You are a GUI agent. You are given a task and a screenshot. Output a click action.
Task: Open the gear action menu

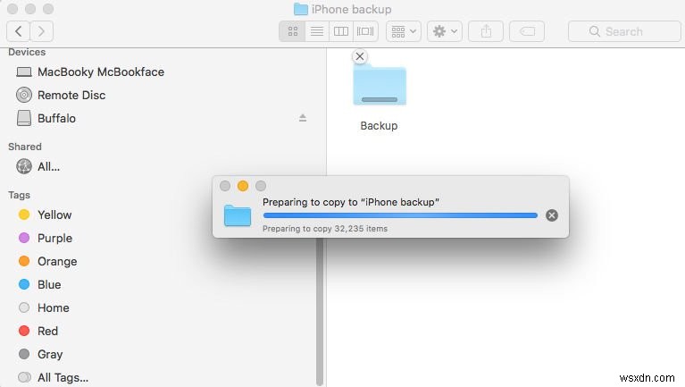point(444,31)
